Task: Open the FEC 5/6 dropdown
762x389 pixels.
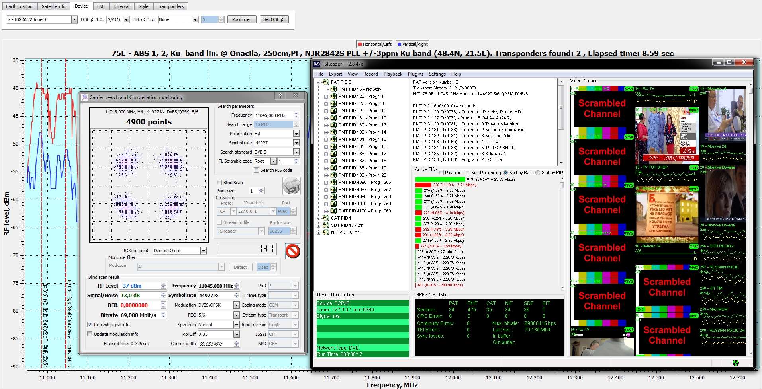Action: point(237,315)
